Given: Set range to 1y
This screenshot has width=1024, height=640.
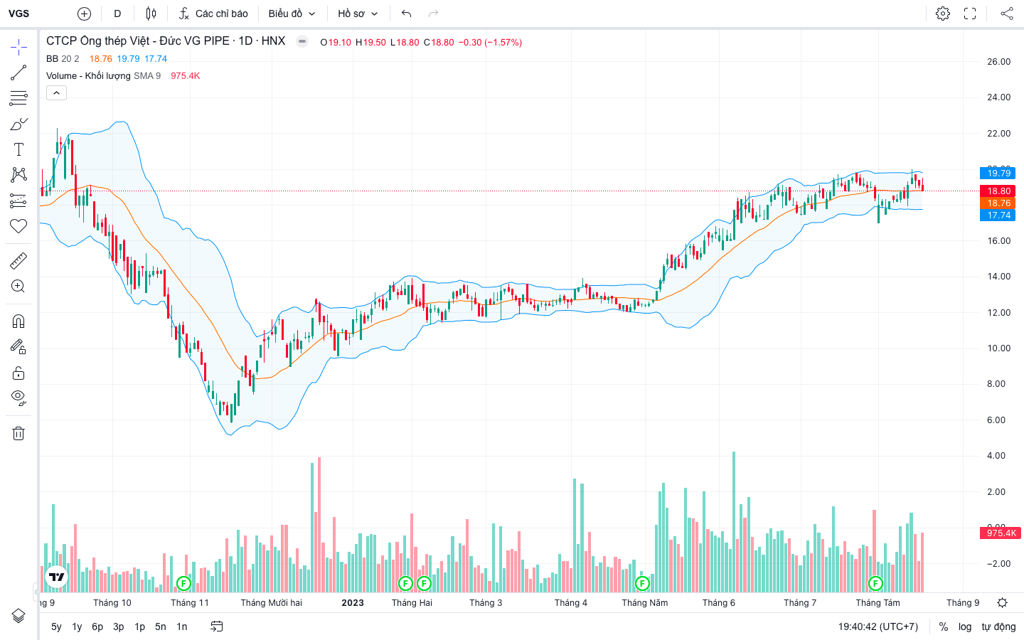Looking at the screenshot, I should (77, 626).
